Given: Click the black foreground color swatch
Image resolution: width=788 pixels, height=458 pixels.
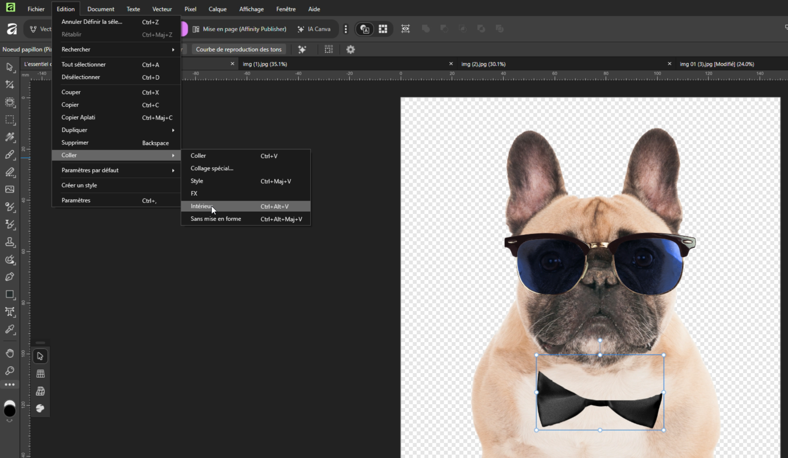Looking at the screenshot, I should point(9,410).
